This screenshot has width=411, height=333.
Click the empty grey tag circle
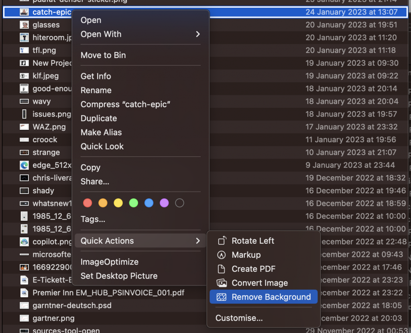point(179,203)
